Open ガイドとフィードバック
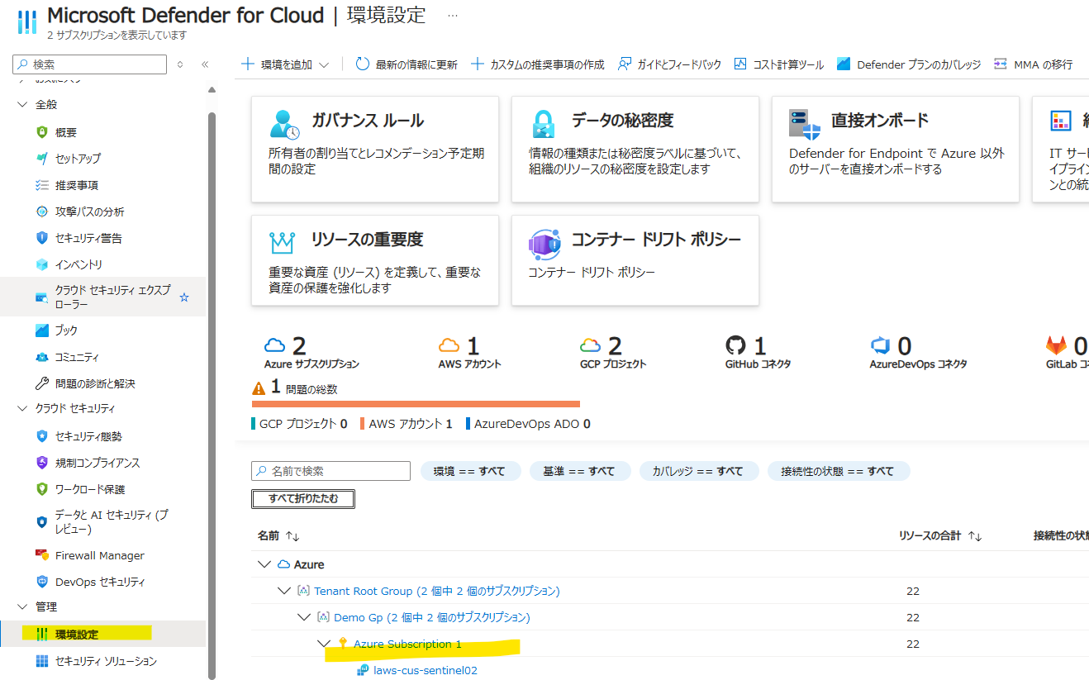 [x=669, y=64]
